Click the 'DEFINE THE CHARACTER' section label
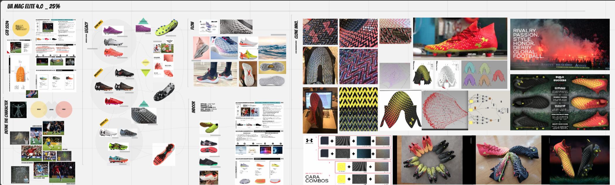The width and height of the screenshot is (615, 185). click(x=6, y=117)
